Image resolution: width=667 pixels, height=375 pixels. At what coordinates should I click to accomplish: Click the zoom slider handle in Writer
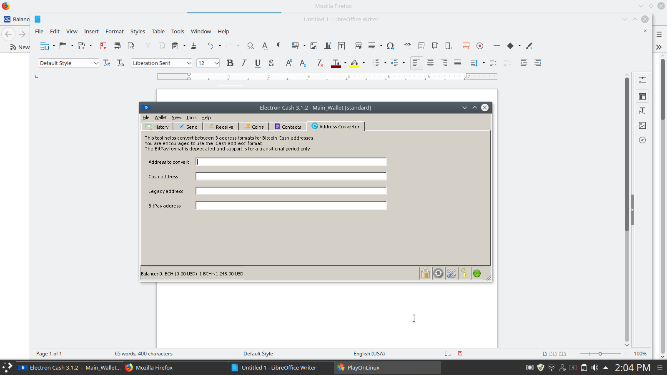point(600,354)
